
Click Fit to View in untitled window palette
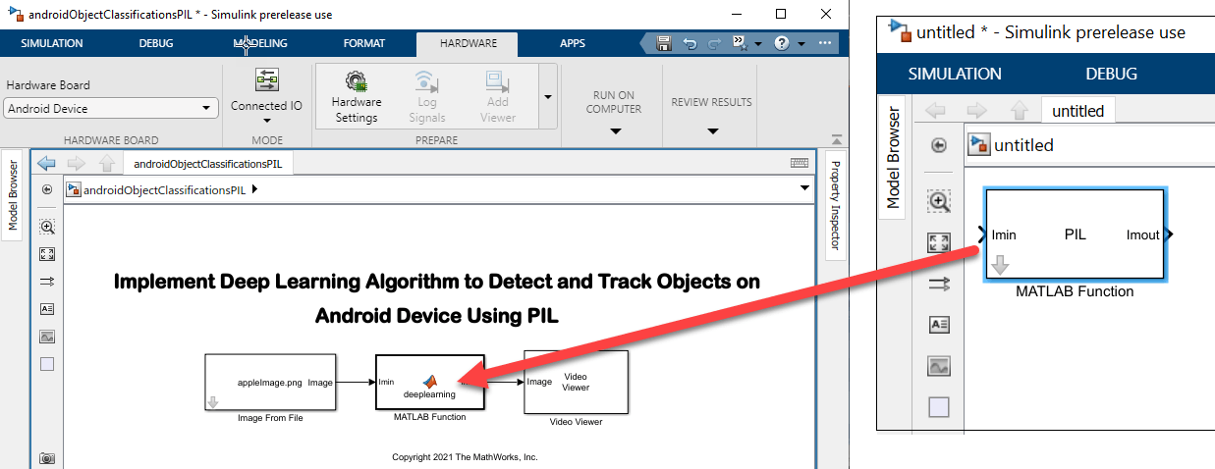[x=939, y=242]
